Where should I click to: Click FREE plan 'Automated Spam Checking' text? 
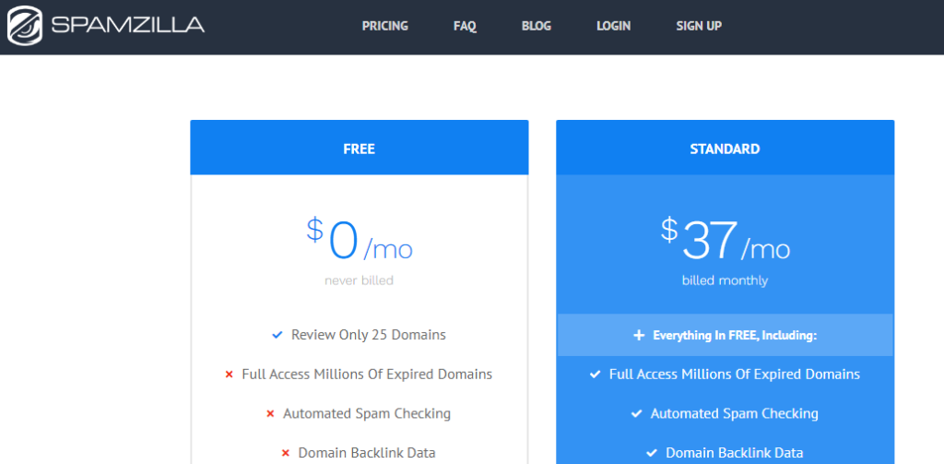[x=367, y=414]
